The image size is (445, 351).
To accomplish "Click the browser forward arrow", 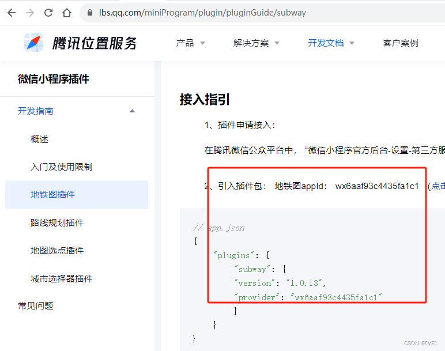I will tap(30, 13).
